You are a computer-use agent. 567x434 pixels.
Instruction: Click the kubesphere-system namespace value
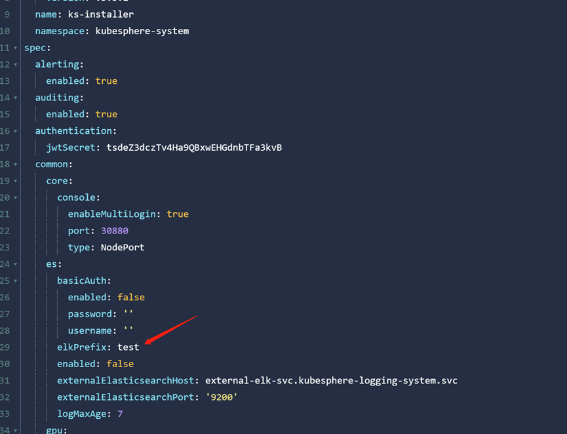[142, 31]
